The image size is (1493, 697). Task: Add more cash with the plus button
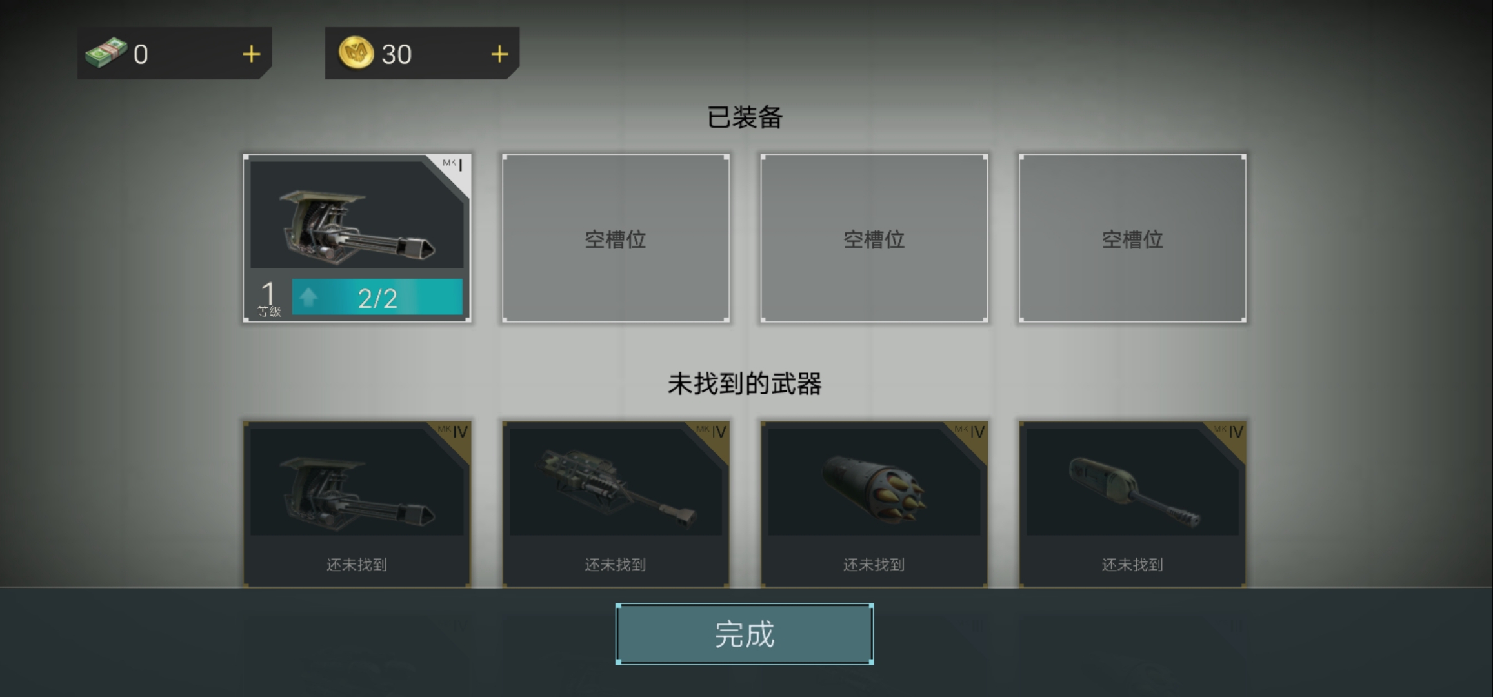tap(251, 54)
